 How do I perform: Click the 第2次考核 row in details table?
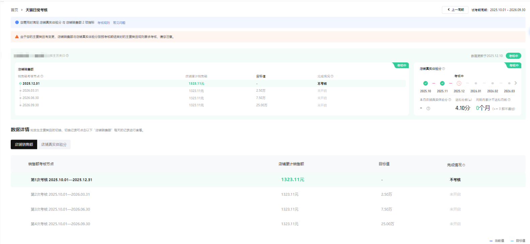pos(60,195)
